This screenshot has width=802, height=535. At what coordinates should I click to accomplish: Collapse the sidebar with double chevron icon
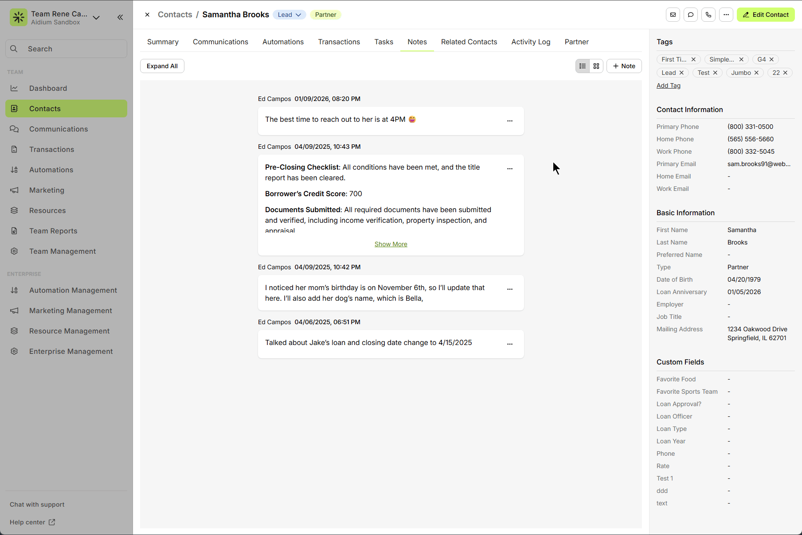click(x=120, y=17)
